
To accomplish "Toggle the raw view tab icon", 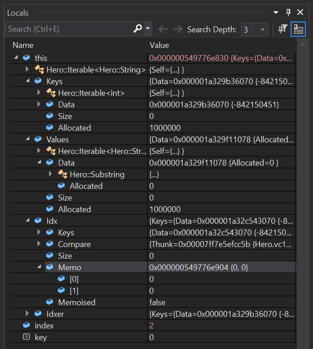I will point(298,29).
